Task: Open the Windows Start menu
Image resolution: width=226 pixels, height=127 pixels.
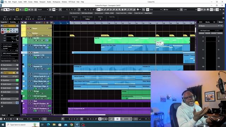Action: [x=3, y=125]
